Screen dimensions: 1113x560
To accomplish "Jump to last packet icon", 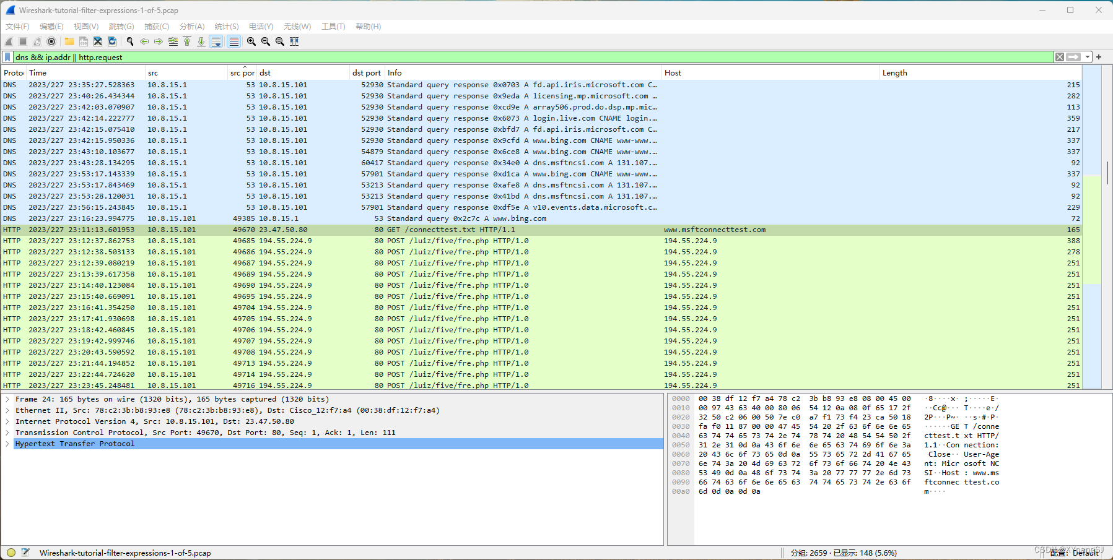I will click(x=201, y=41).
